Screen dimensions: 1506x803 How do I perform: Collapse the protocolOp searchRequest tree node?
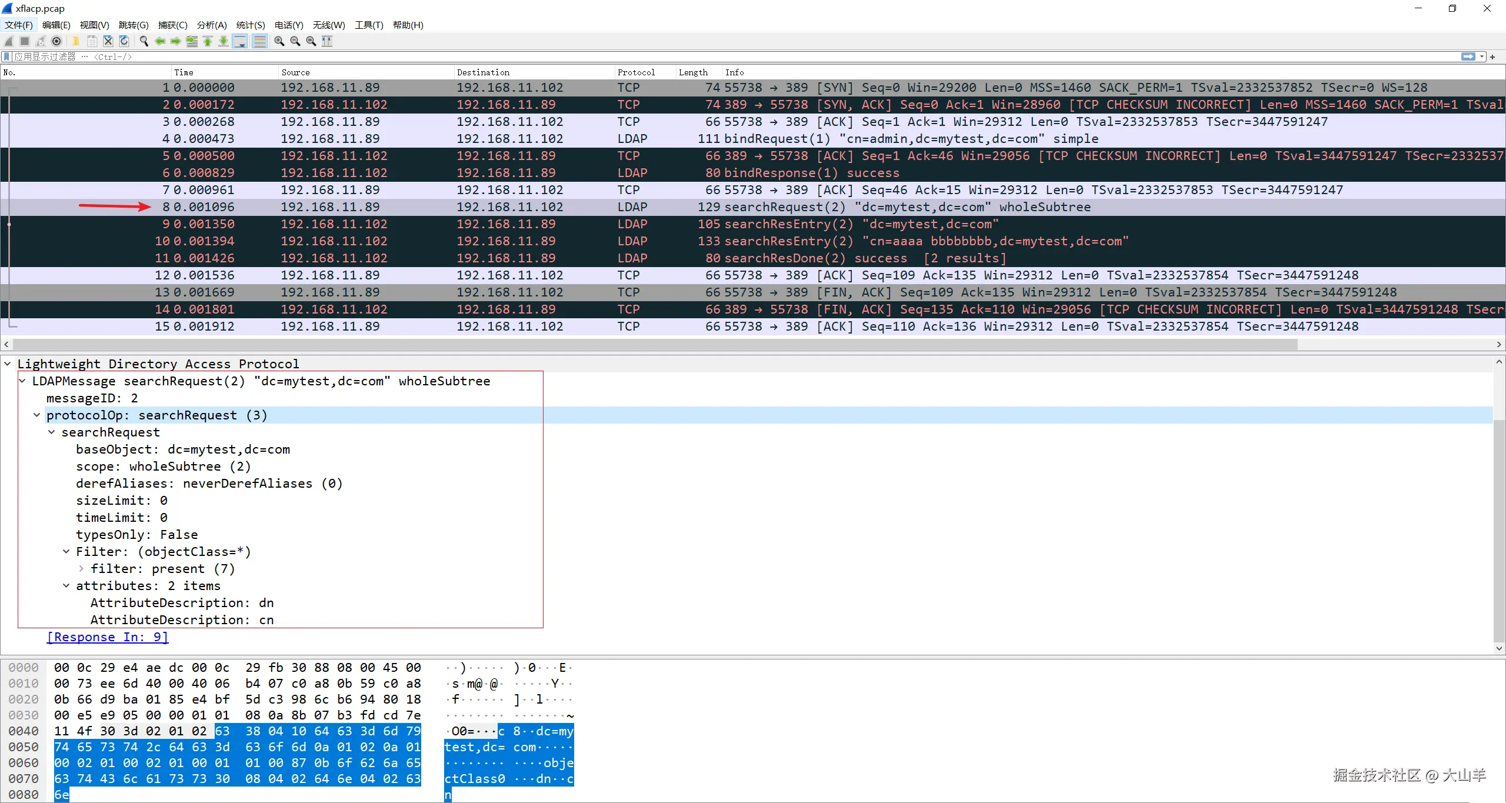pyautogui.click(x=37, y=415)
